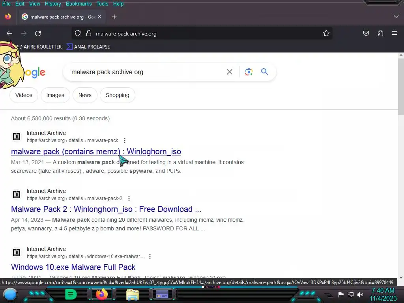404x303 pixels.
Task: Open malware pack (contains memz) result link
Action: coord(96,151)
